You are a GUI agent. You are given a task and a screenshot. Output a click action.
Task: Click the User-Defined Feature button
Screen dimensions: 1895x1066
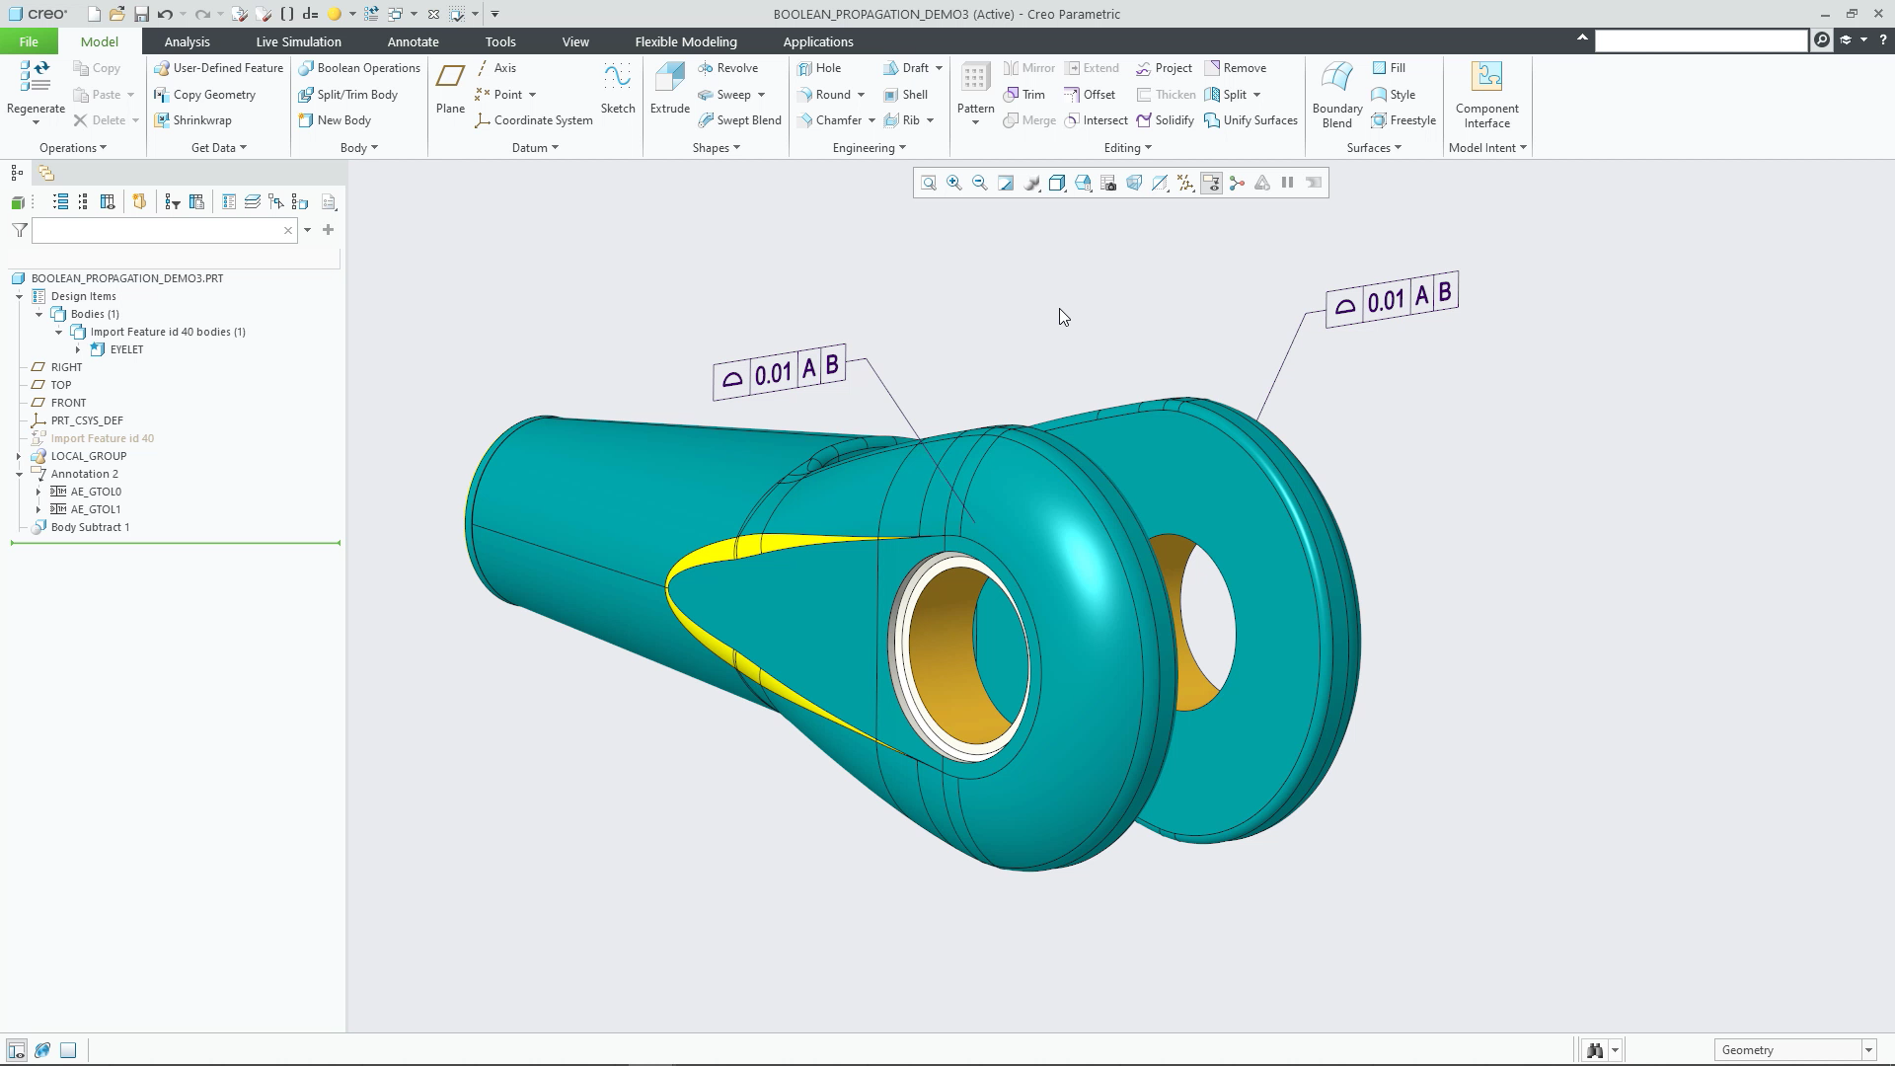219,68
